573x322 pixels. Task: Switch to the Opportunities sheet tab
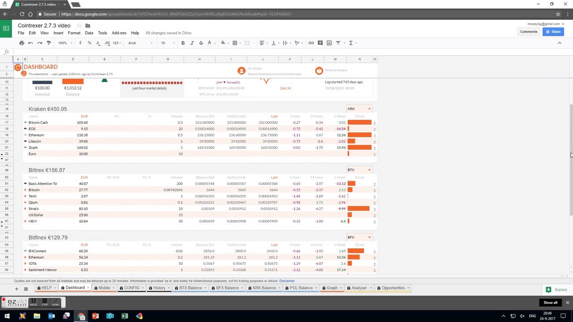coord(393,288)
